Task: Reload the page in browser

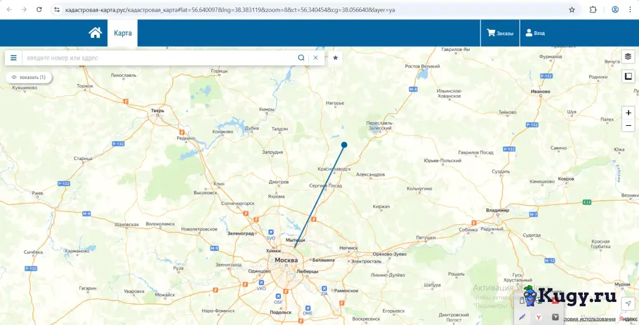Action: coord(39,10)
